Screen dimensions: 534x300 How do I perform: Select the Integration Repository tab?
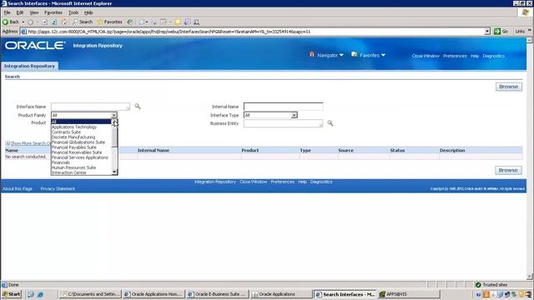point(30,66)
